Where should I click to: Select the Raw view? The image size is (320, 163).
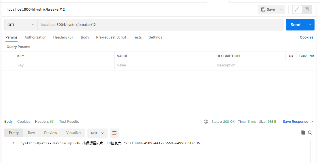31,133
